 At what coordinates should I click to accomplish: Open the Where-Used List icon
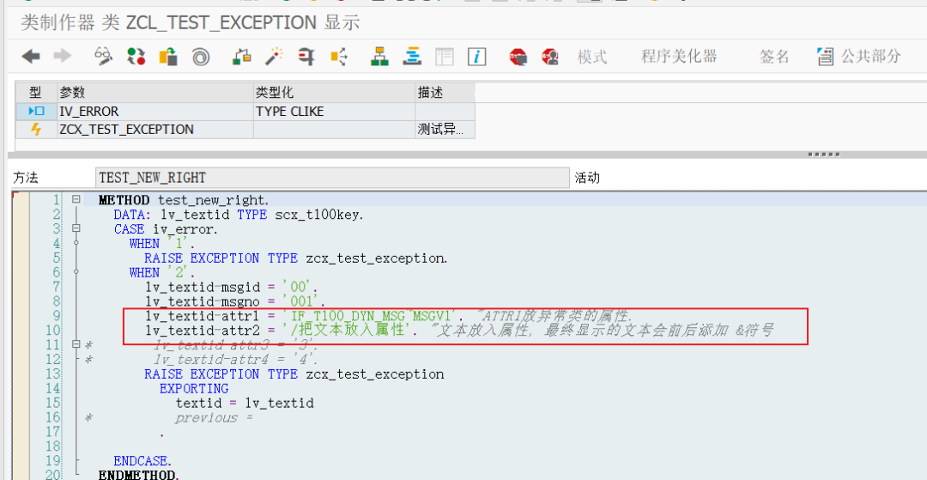[x=339, y=57]
